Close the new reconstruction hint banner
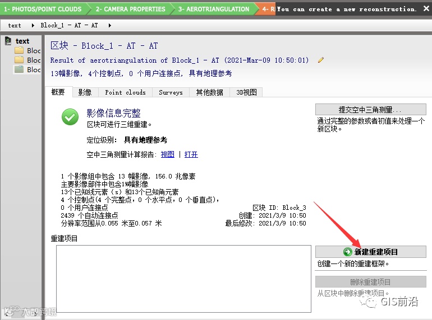 tap(426, 9)
